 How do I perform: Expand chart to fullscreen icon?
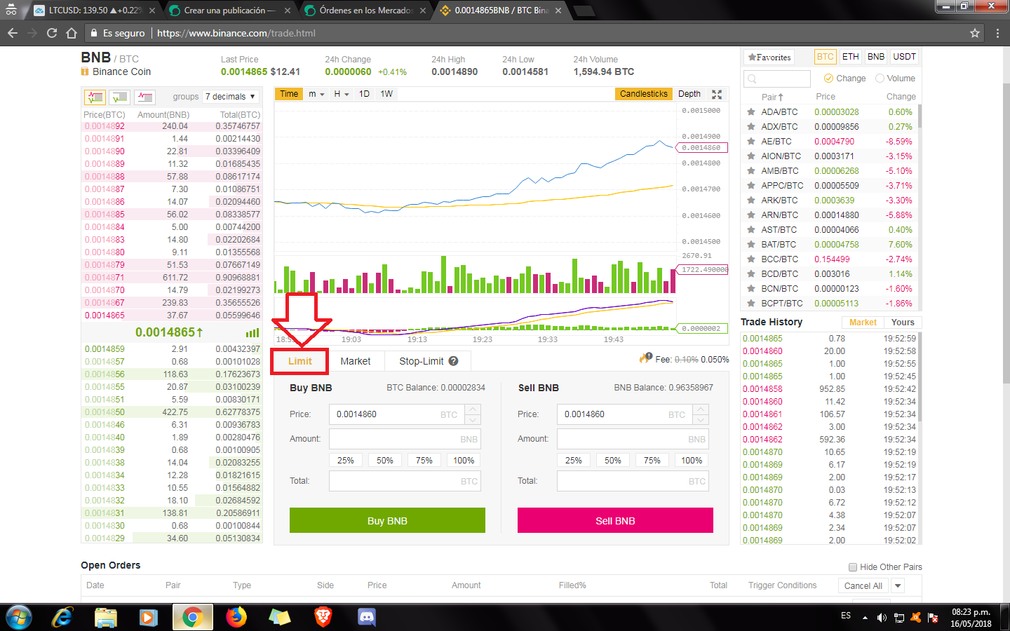pyautogui.click(x=717, y=94)
